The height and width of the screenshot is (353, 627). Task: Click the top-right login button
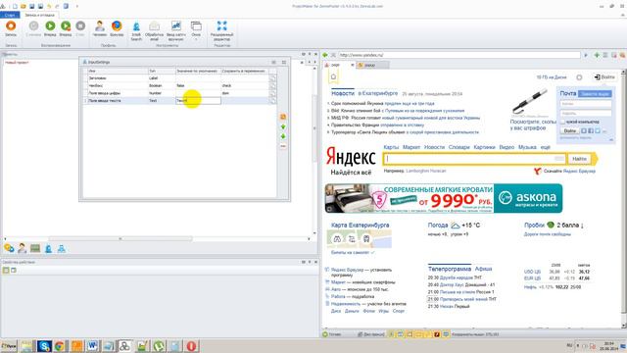point(604,76)
